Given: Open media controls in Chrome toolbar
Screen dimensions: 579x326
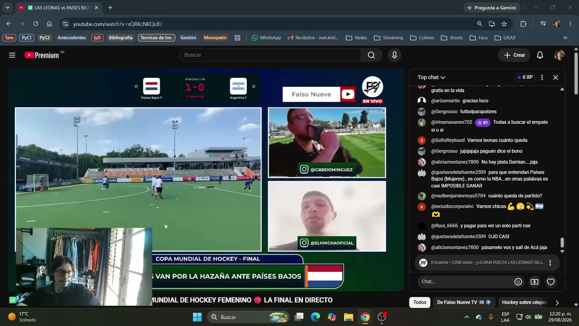Looking at the screenshot, I should tap(543, 24).
